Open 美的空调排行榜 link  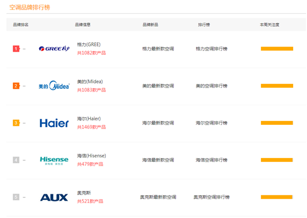pyautogui.click(x=212, y=85)
